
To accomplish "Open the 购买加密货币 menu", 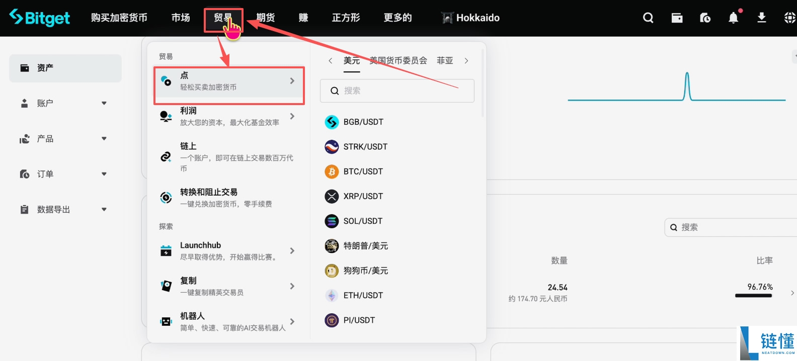I will 119,18.
